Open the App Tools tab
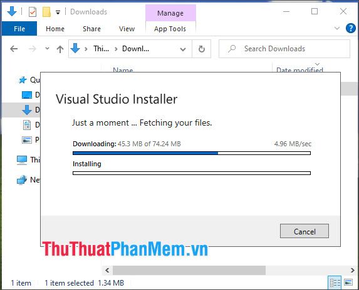The width and height of the screenshot is (359, 290). [170, 29]
